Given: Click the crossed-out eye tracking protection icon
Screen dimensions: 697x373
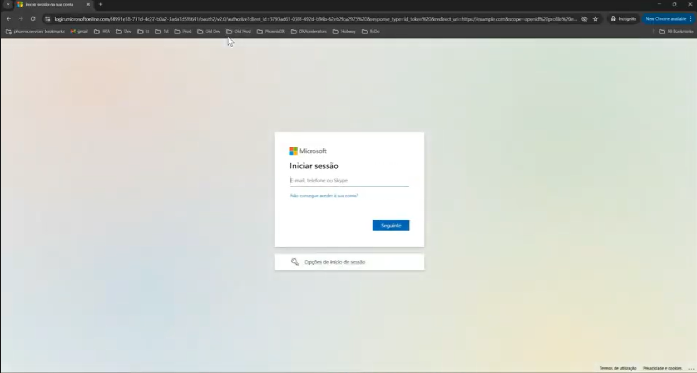Looking at the screenshot, I should click(584, 19).
